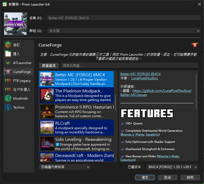This screenshot has height=184, width=204.
Task: Open the 依精選內容排序 sort dropdown
Action: (x=64, y=167)
